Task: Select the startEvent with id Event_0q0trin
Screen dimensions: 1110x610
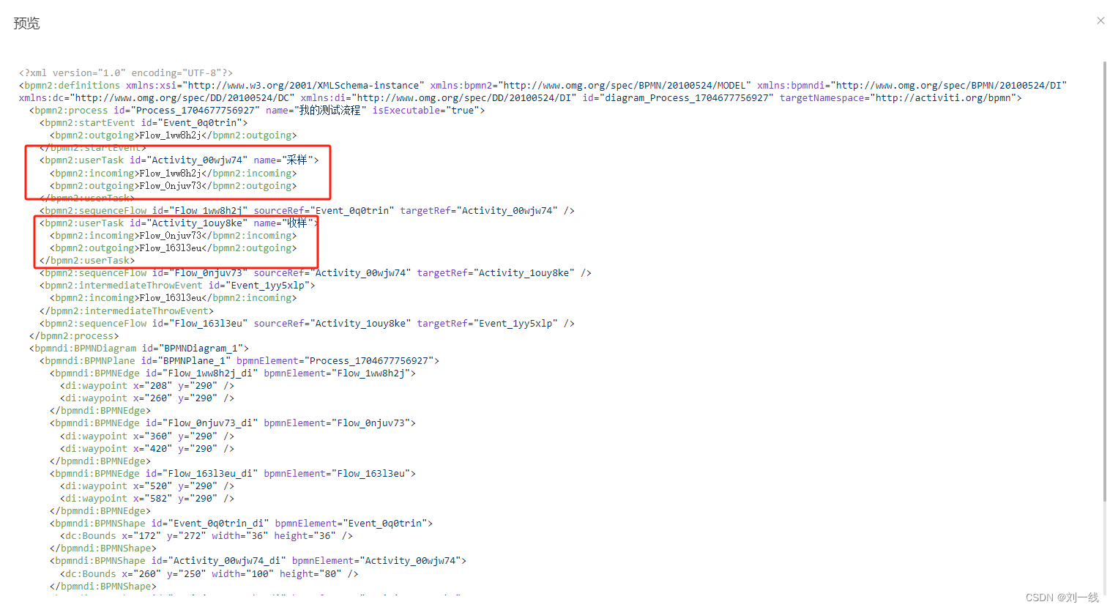Action: tap(143, 122)
